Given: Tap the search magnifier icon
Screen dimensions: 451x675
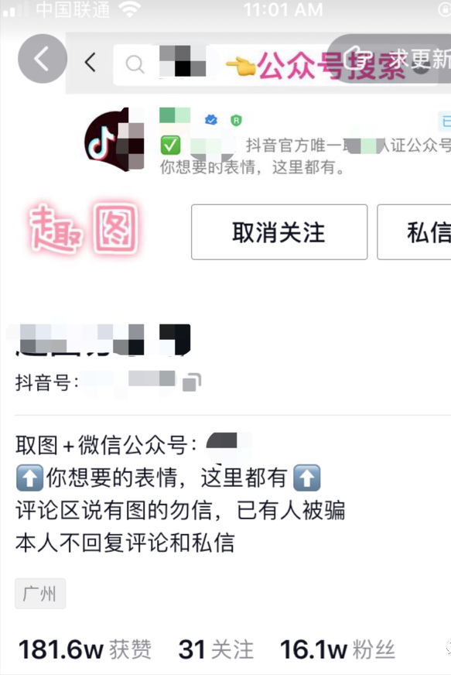Looking at the screenshot, I should coord(135,64).
